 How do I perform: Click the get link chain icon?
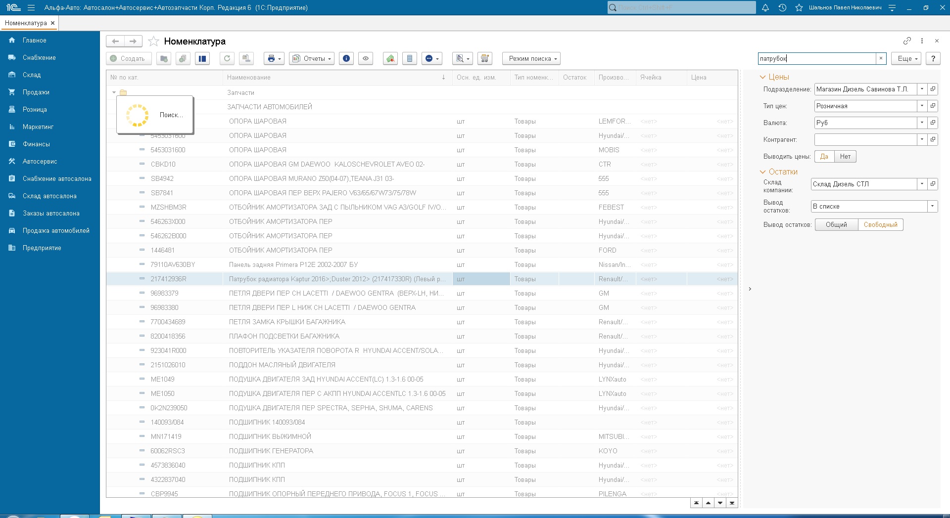pyautogui.click(x=907, y=41)
